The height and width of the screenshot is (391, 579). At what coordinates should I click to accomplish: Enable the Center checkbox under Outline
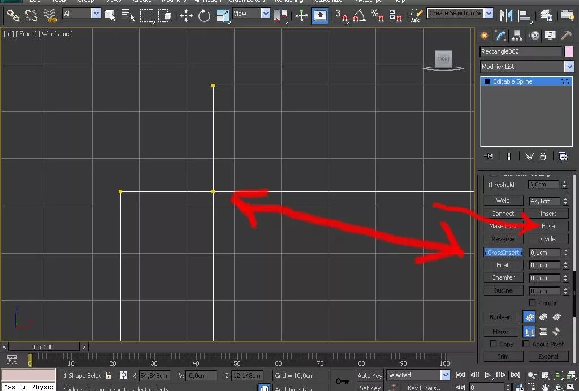pyautogui.click(x=532, y=302)
